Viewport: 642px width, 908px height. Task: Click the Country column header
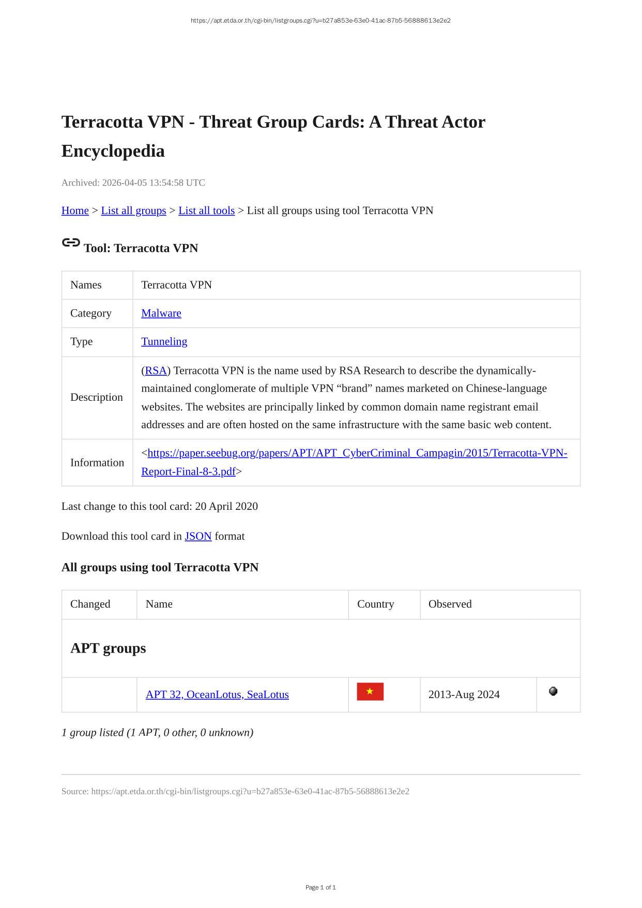tap(375, 604)
